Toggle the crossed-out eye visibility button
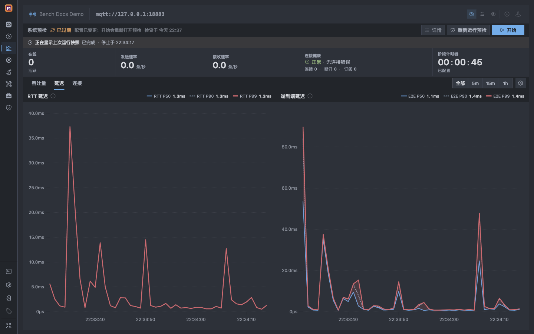The width and height of the screenshot is (534, 334). (472, 14)
